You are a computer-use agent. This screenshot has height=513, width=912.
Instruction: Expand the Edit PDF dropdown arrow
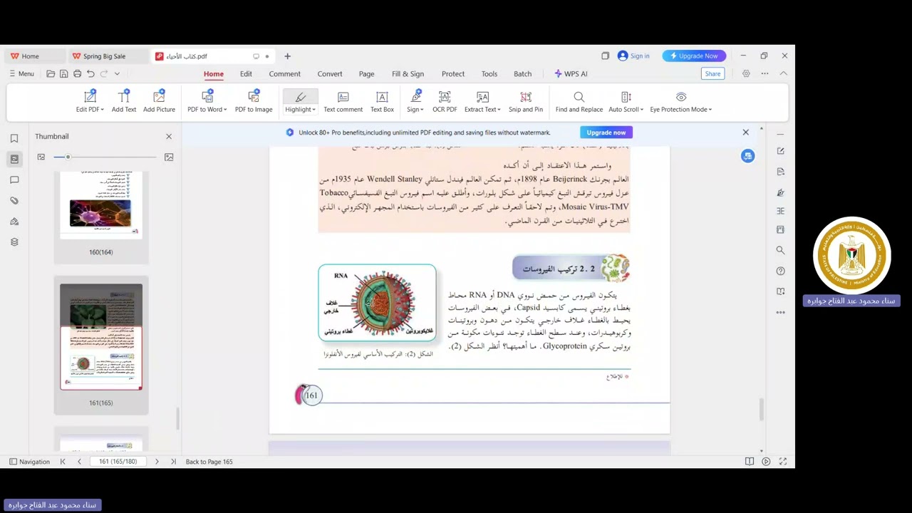pyautogui.click(x=102, y=110)
